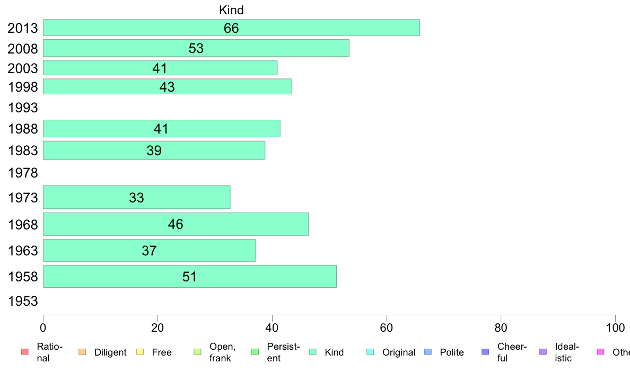
Task: Select the 1973 bar showing 33
Action: [137, 197]
